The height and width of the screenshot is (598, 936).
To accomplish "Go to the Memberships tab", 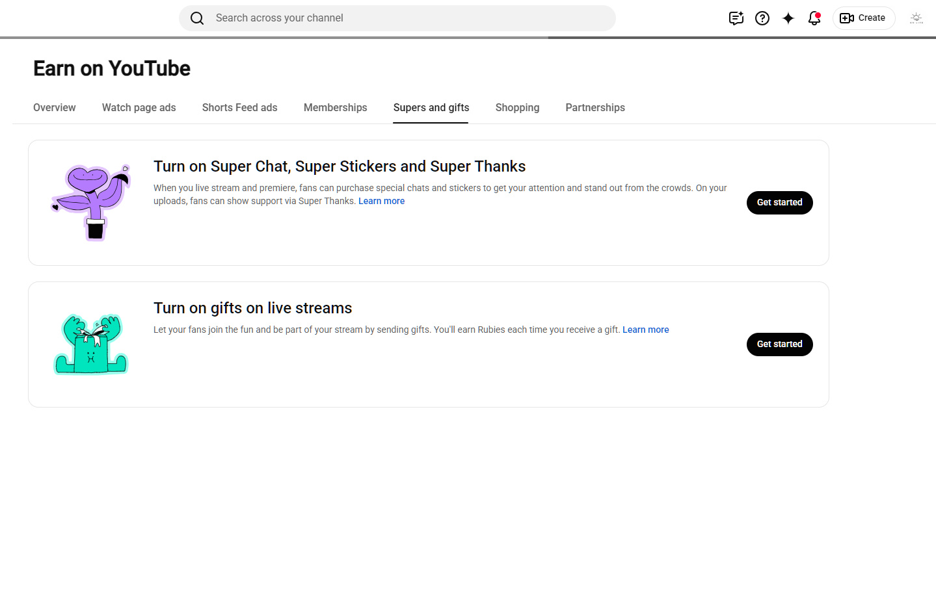I will click(x=336, y=108).
